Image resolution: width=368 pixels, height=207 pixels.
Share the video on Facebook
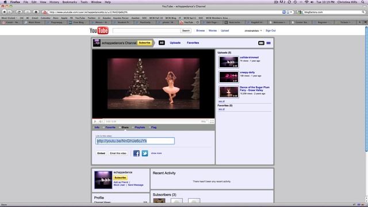tap(136, 154)
